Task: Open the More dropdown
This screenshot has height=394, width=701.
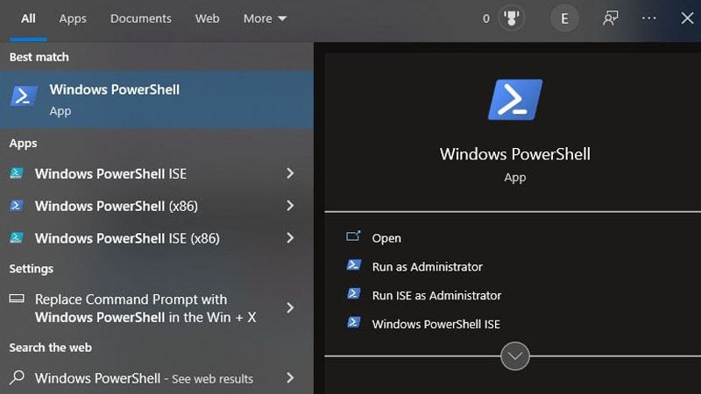Action: point(265,18)
